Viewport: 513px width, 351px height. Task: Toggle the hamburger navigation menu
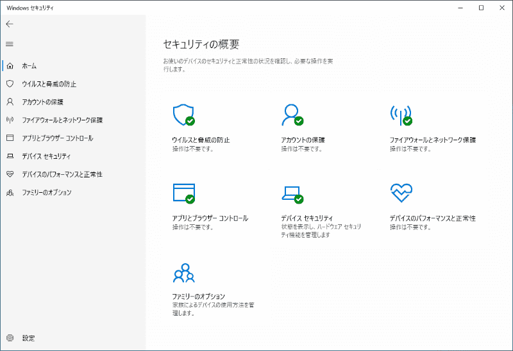pos(10,44)
